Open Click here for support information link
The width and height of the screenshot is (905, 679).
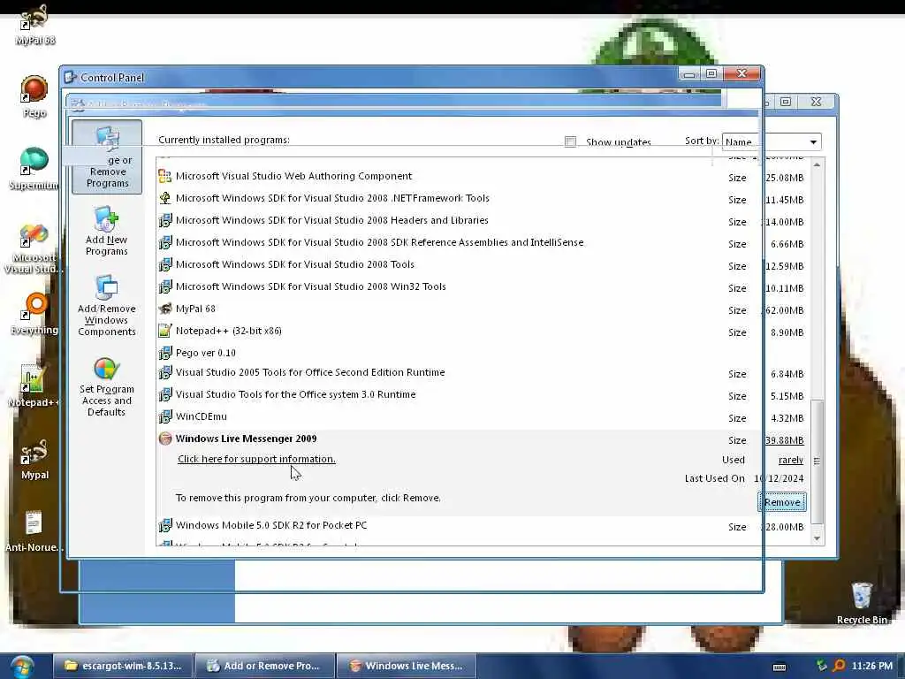[256, 459]
